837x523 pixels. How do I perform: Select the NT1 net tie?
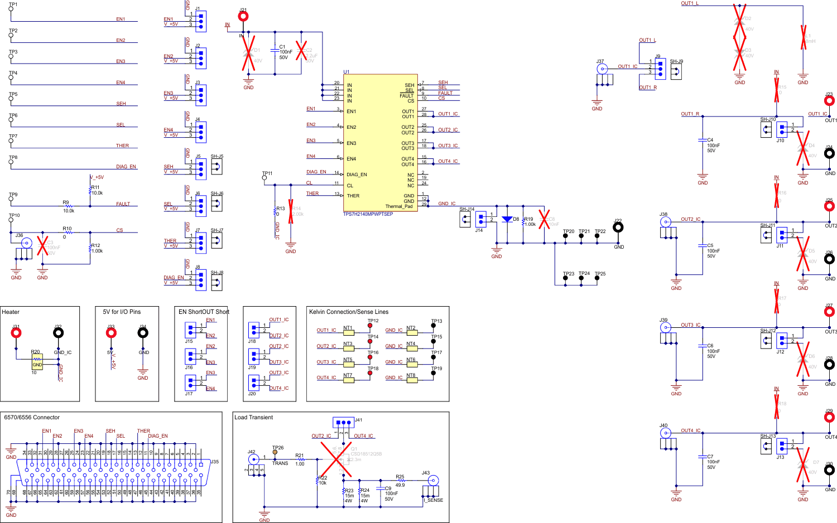[x=349, y=333]
